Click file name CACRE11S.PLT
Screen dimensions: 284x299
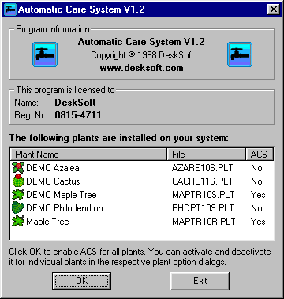click(203, 181)
